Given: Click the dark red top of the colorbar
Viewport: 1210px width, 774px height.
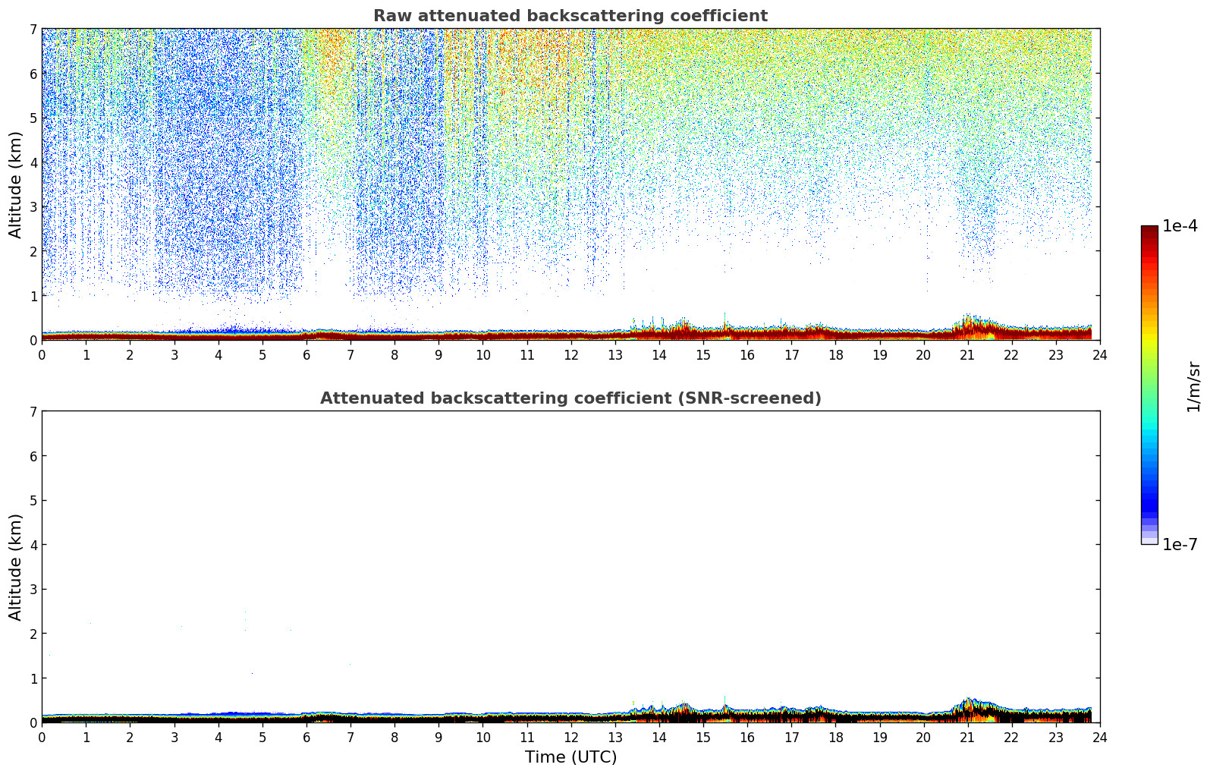Looking at the screenshot, I should click(x=1149, y=231).
